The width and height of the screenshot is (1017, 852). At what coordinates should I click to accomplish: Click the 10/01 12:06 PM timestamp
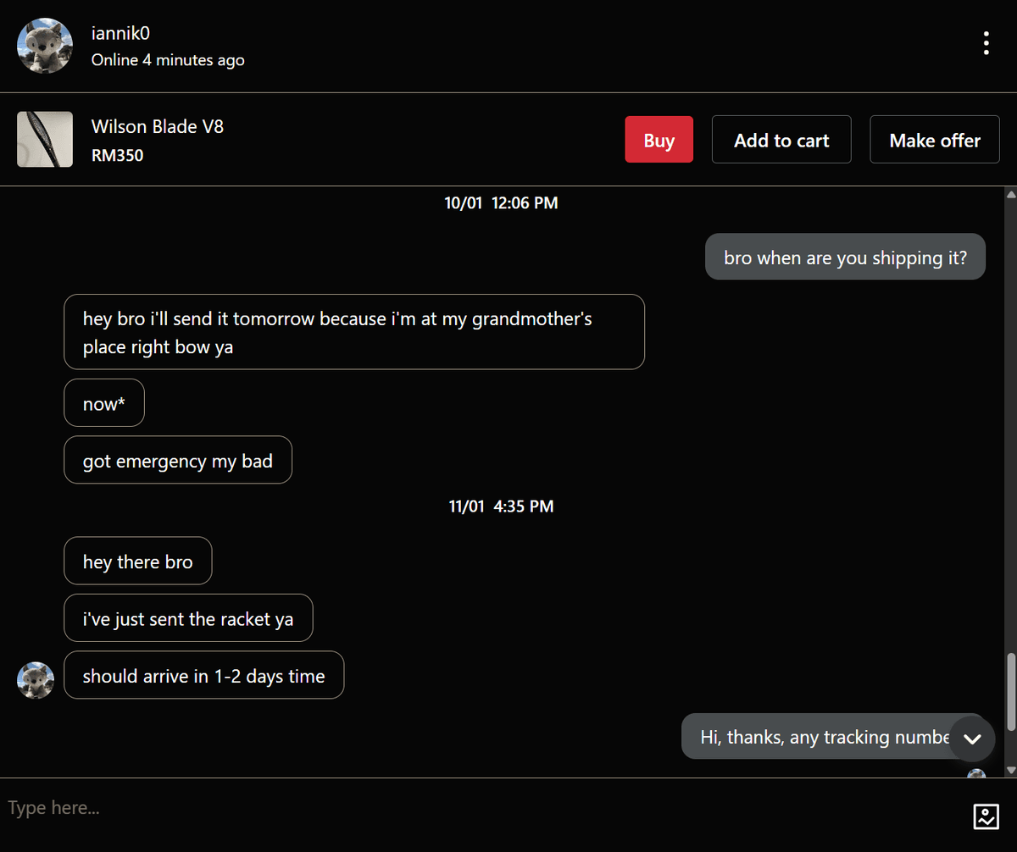click(x=501, y=202)
